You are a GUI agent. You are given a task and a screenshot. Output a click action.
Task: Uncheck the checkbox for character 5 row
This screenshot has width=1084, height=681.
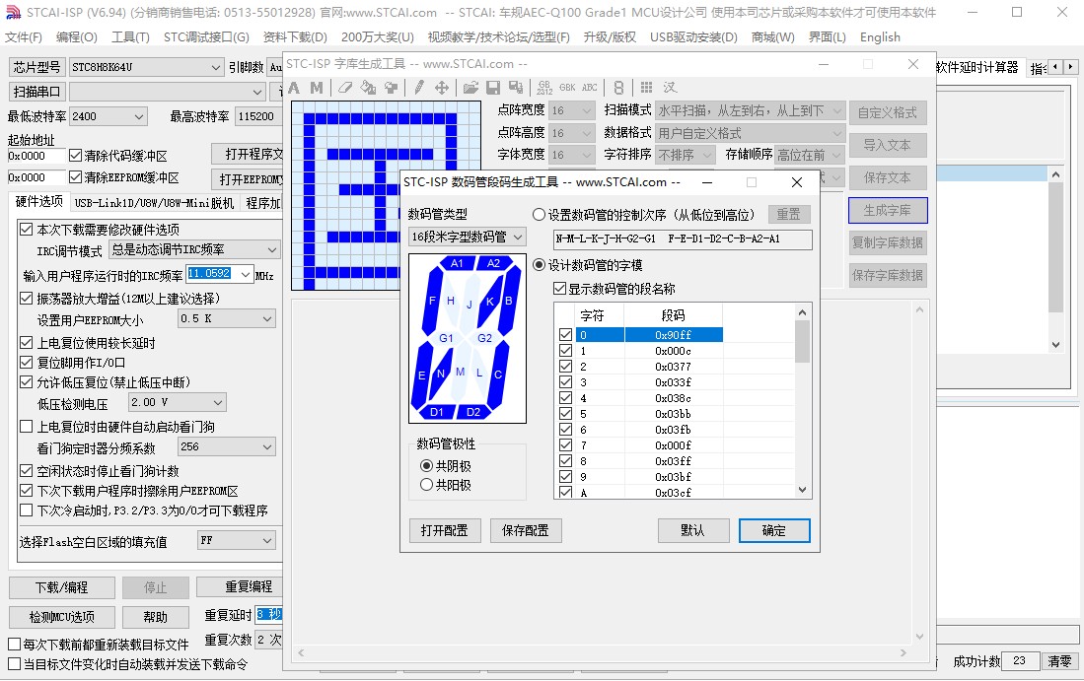[x=565, y=414]
